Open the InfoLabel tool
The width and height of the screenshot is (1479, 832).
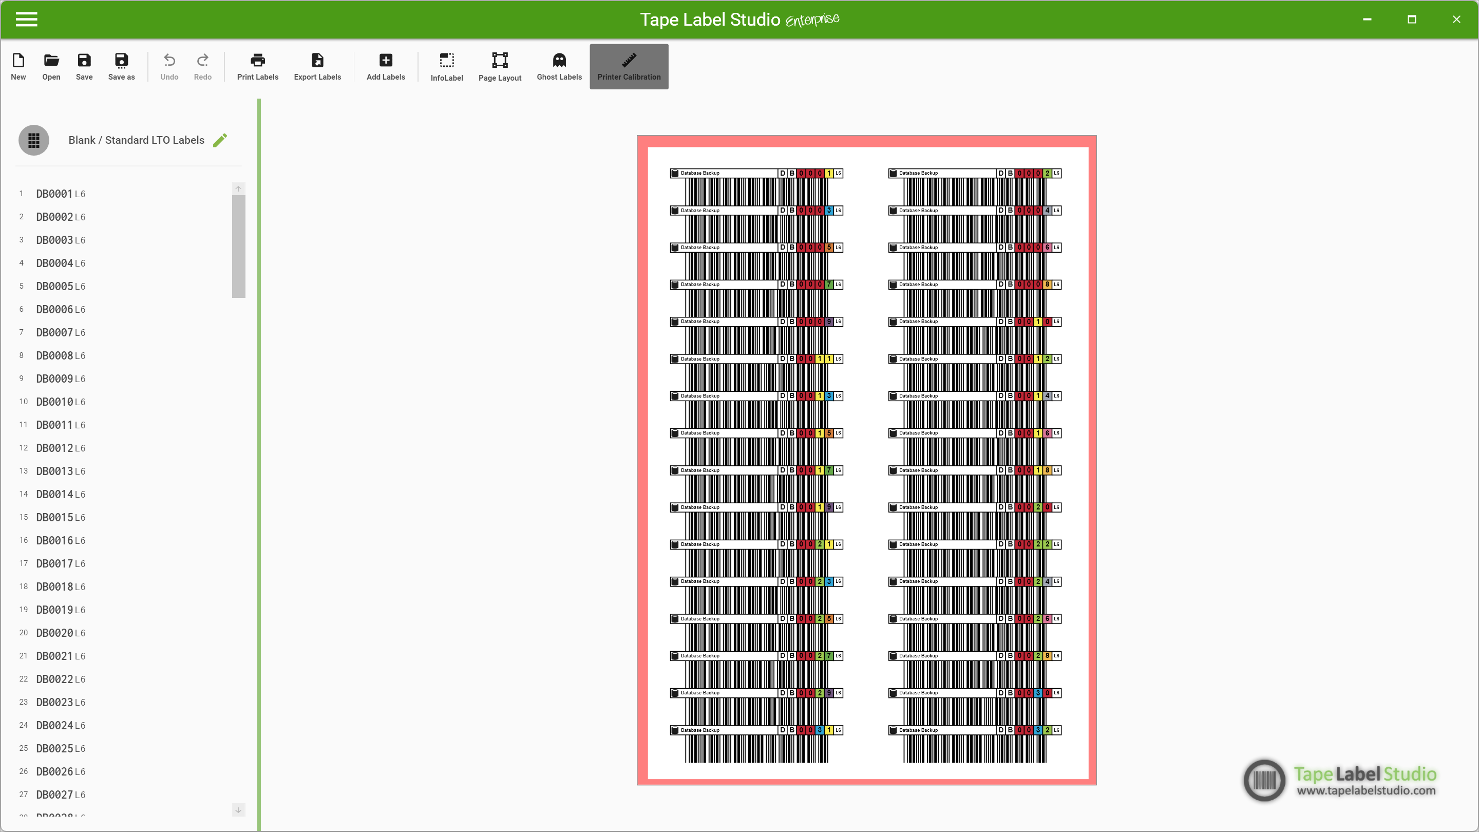447,67
